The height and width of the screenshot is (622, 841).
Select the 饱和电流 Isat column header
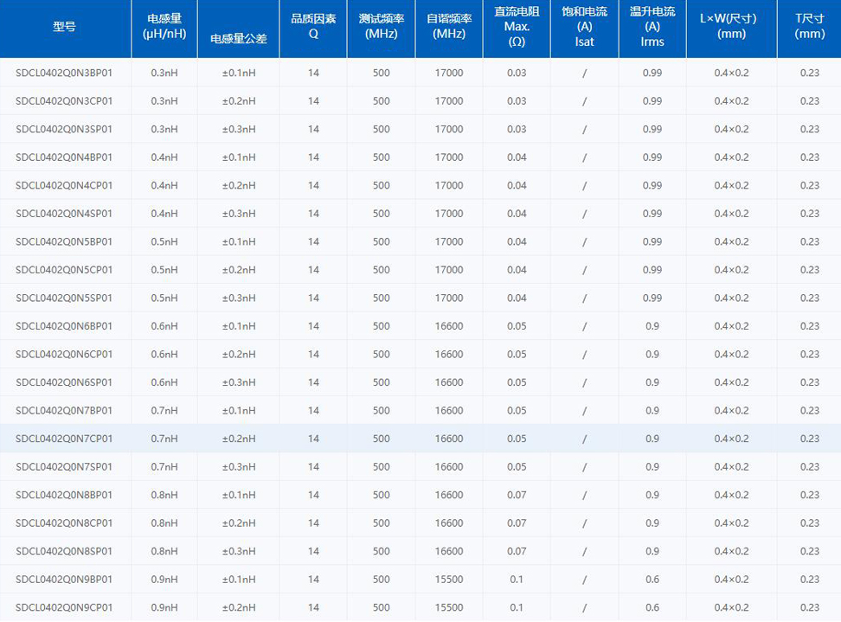(584, 27)
